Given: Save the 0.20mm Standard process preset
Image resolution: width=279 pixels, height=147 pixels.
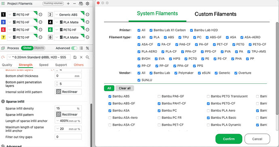Looking at the screenshot, I should (x=75, y=57).
